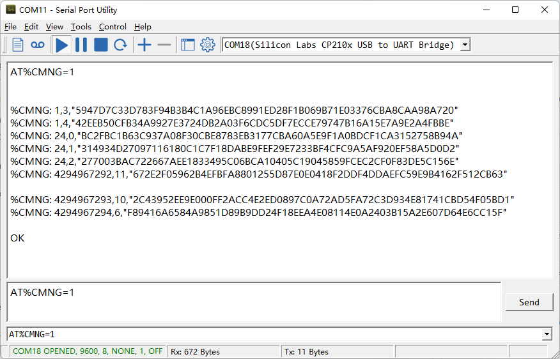560x359 pixels.
Task: Click the %CMNG: 4294967293,10 response line
Action: click(262, 199)
